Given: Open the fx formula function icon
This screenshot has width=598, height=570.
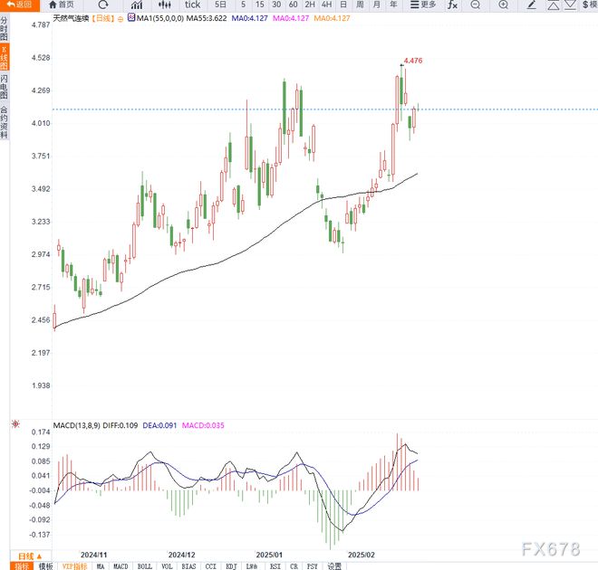Looking at the screenshot, I should coord(452,5).
